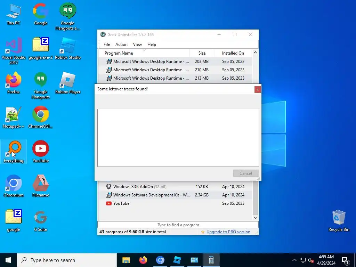Screen dimensions: 356x267
Task: Sort list by Installed On column
Action: point(233,53)
